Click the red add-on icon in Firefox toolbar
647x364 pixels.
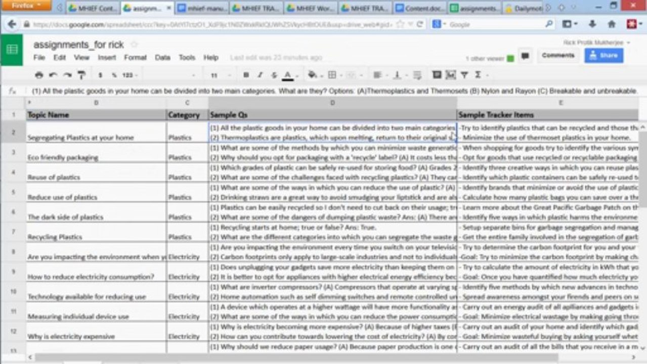coord(631,24)
